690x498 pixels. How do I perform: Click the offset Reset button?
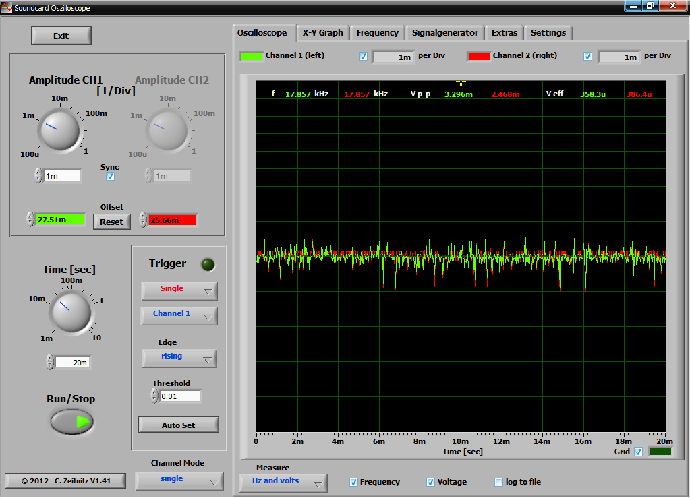[112, 222]
